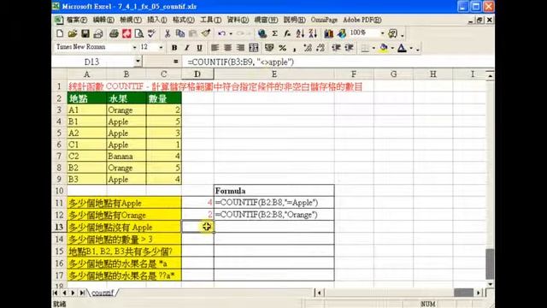Viewport: 547px width, 308px height.
Task: Open the 工具 (Tools) menu
Action: click(x=211, y=20)
